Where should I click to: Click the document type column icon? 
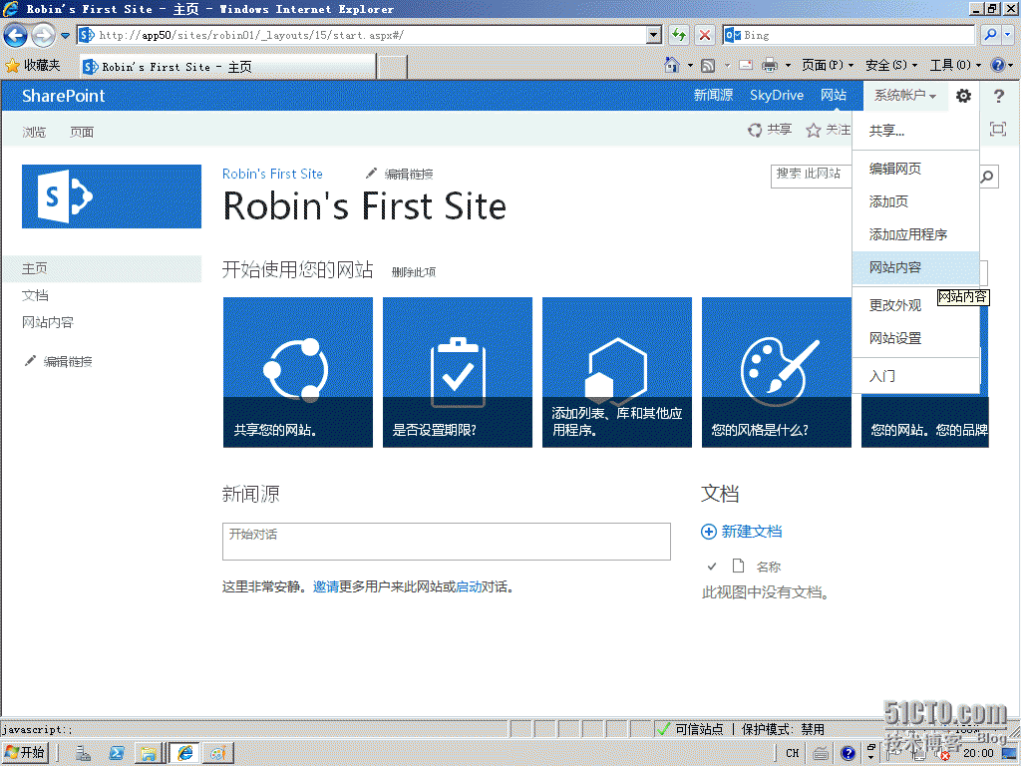(x=738, y=566)
